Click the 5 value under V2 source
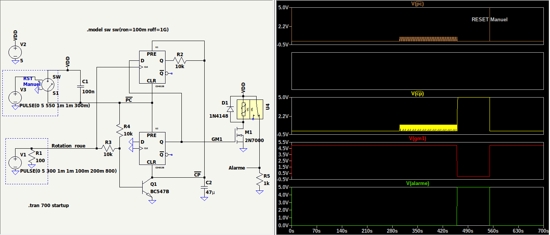 (22, 61)
